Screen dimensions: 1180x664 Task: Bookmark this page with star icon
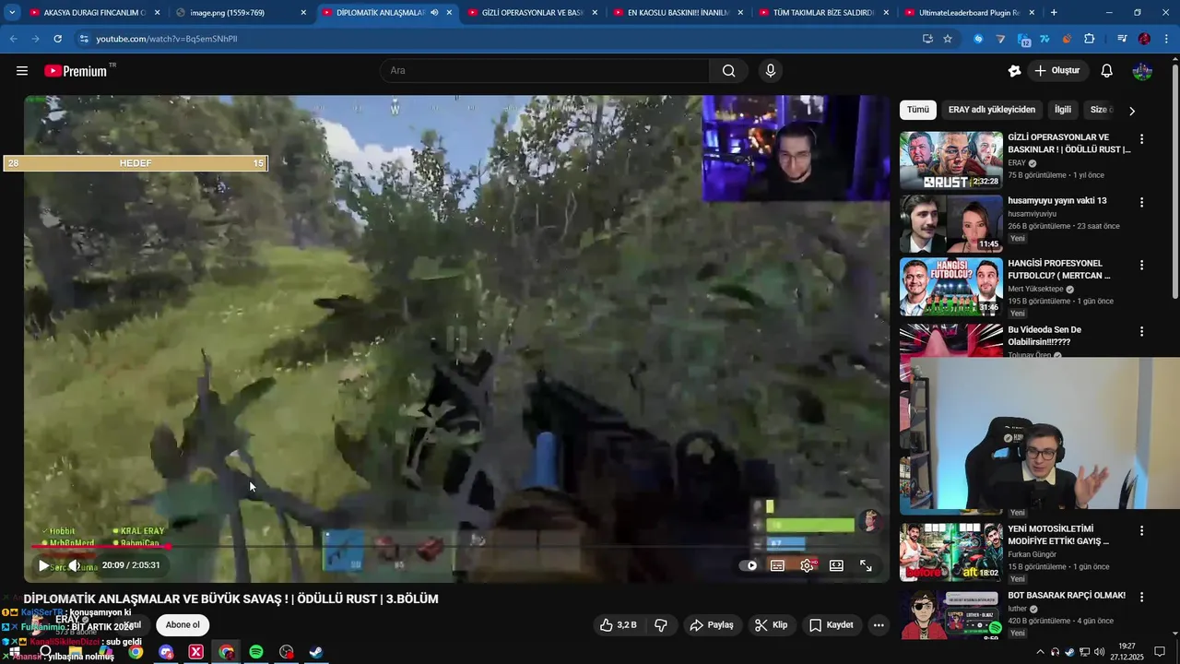pyautogui.click(x=948, y=39)
